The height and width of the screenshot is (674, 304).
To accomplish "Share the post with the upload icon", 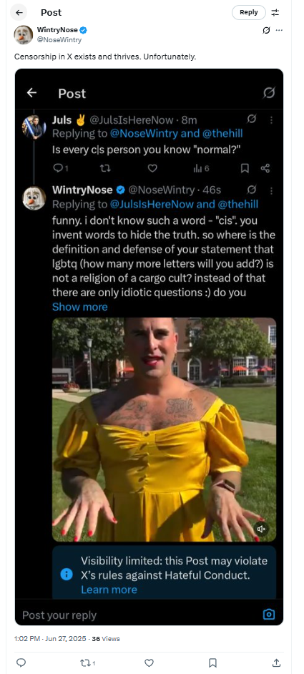I will click(x=277, y=663).
